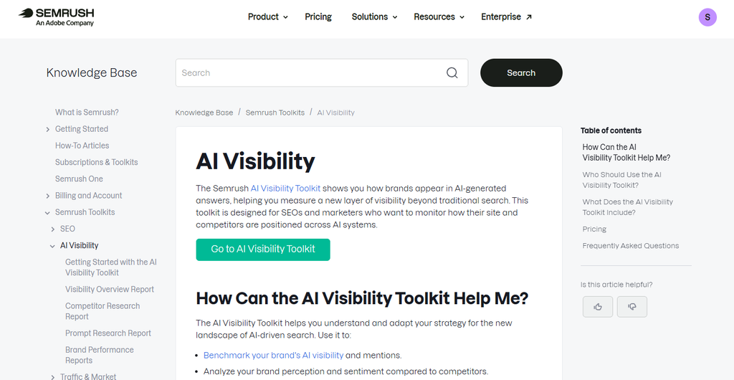Click Go to AI Visibility Toolkit button
The image size is (734, 380).
(x=263, y=250)
